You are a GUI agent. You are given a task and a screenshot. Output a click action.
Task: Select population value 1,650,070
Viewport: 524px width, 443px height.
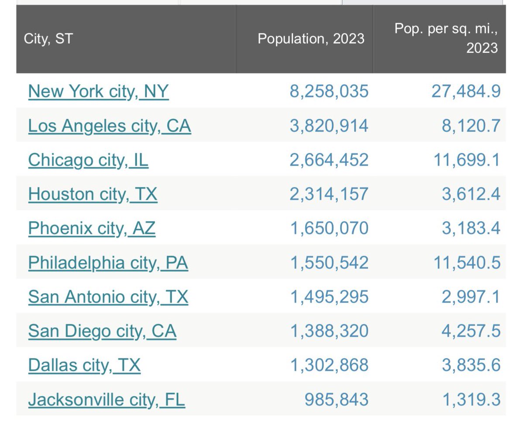pyautogui.click(x=330, y=228)
